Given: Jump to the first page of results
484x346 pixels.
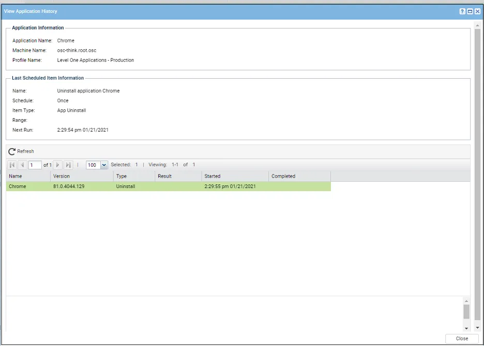Looking at the screenshot, I should (12, 165).
